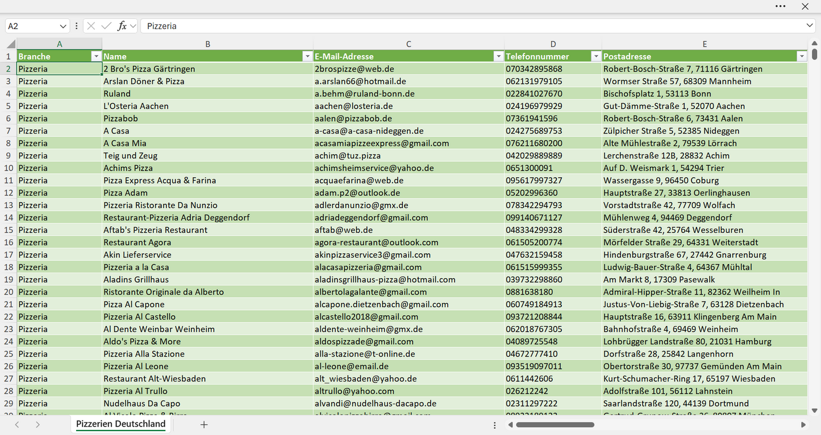Image resolution: width=821 pixels, height=435 pixels.
Task: Select cell agora-restaurant@outlook.com
Action: (x=409, y=242)
